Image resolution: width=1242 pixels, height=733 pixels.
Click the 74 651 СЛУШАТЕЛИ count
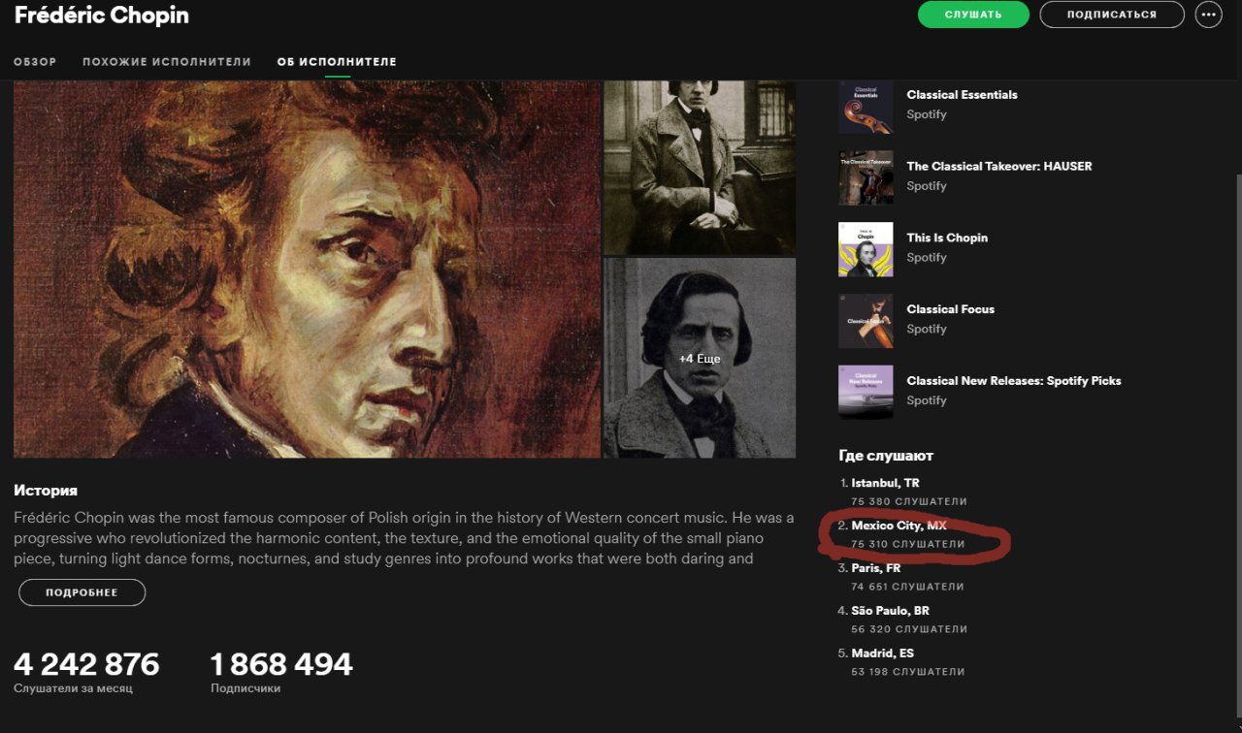click(x=907, y=587)
